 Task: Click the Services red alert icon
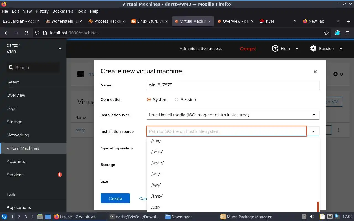click(x=60, y=175)
